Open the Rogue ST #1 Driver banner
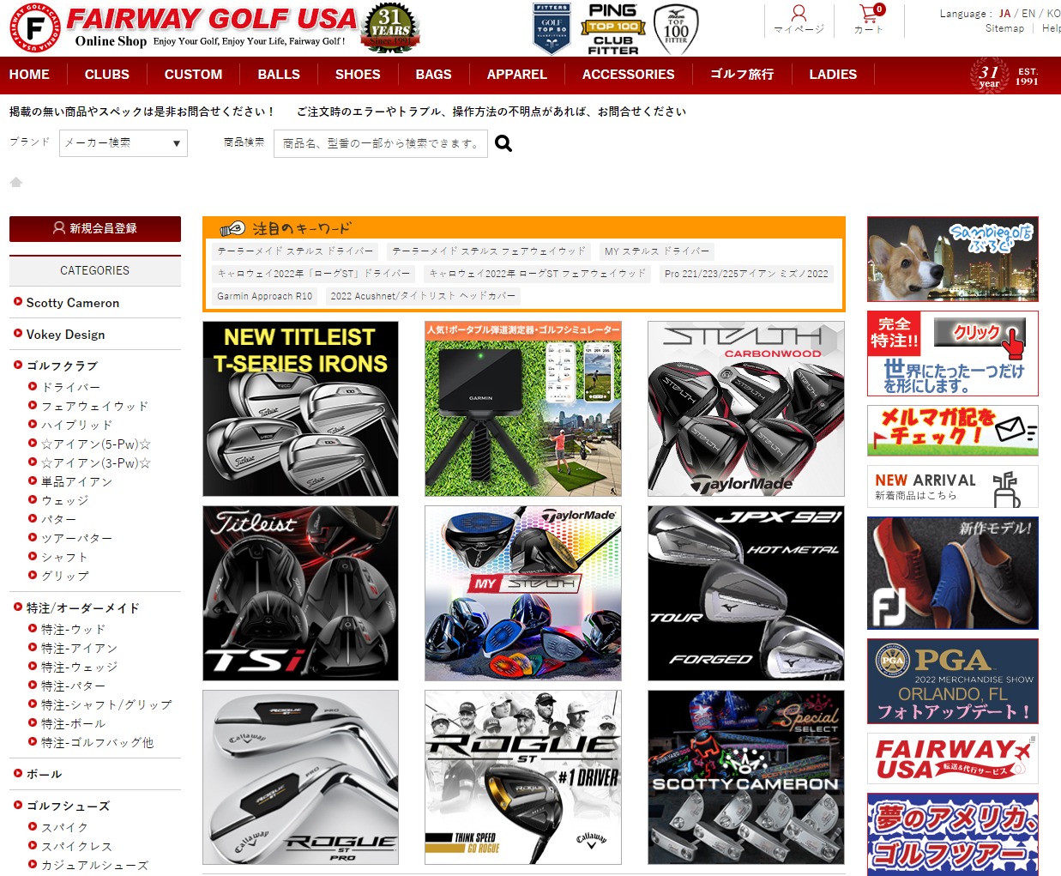Screen dimensions: 1061x876 pos(523,777)
